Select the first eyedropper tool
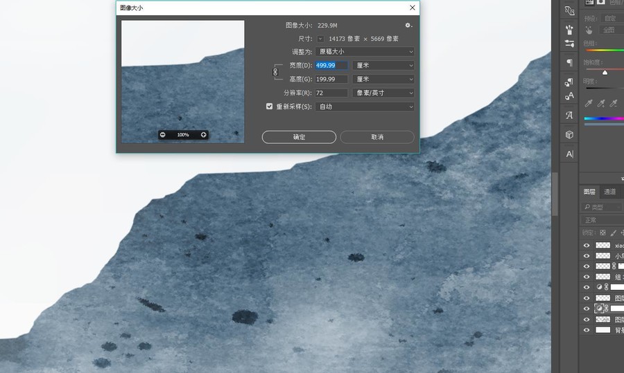624x373 pixels. [x=588, y=103]
